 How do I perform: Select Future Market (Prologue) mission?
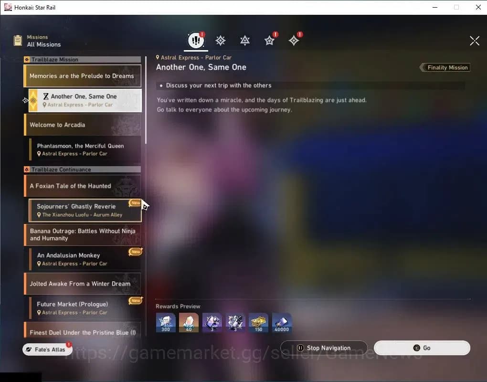click(85, 308)
